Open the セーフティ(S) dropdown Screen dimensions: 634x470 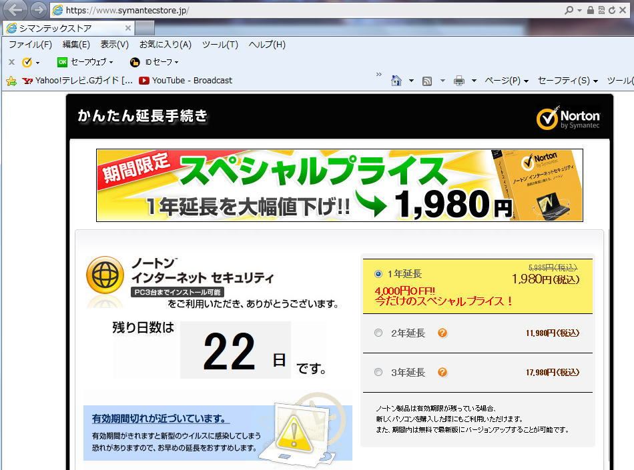click(x=568, y=81)
